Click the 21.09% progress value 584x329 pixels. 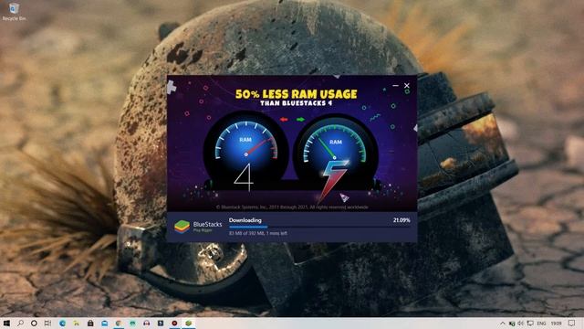click(401, 220)
